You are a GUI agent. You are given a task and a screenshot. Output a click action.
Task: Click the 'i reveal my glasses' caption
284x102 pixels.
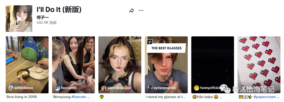pyautogui.click(x=166, y=97)
